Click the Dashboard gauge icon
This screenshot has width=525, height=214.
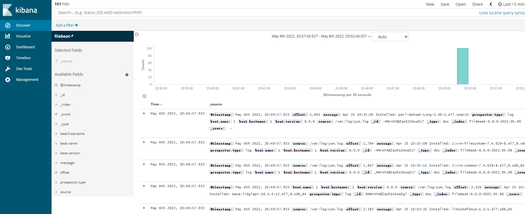[8, 47]
